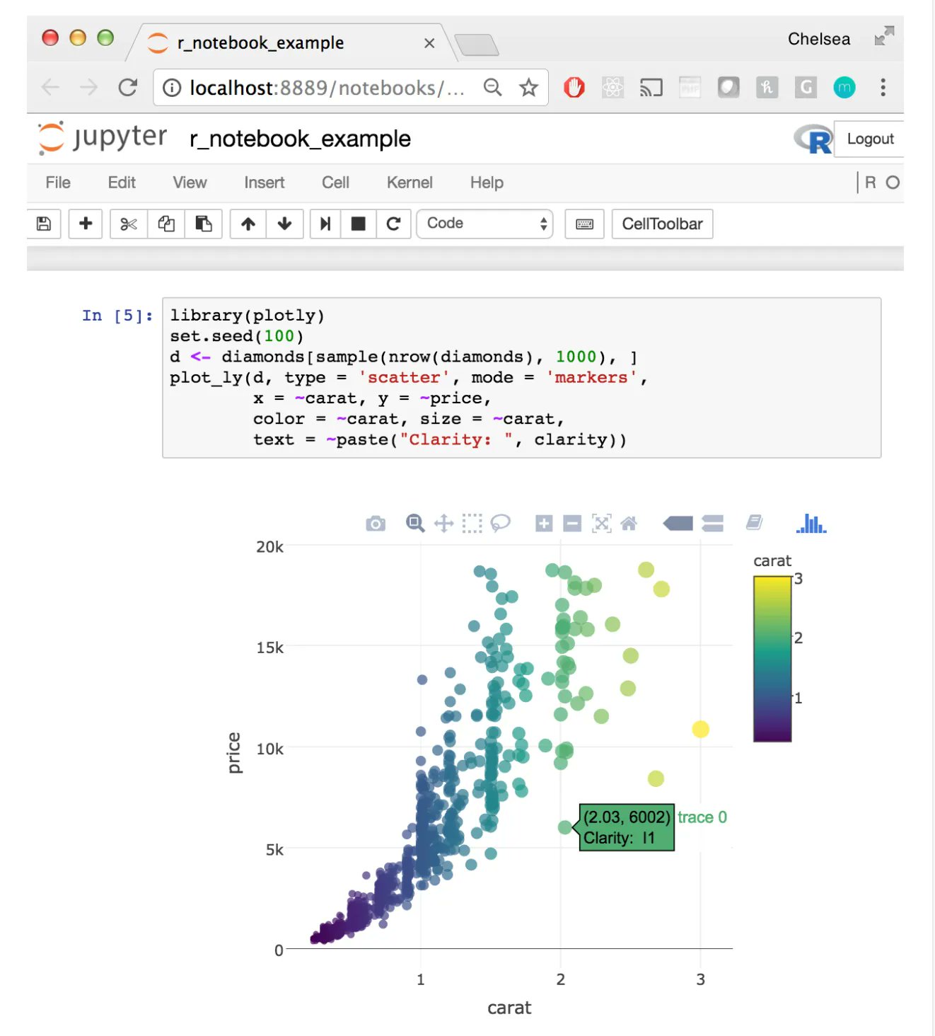Screen dimensions: 935x1036
Task: Rename notebook title r_notebook_example
Action: coord(300,139)
